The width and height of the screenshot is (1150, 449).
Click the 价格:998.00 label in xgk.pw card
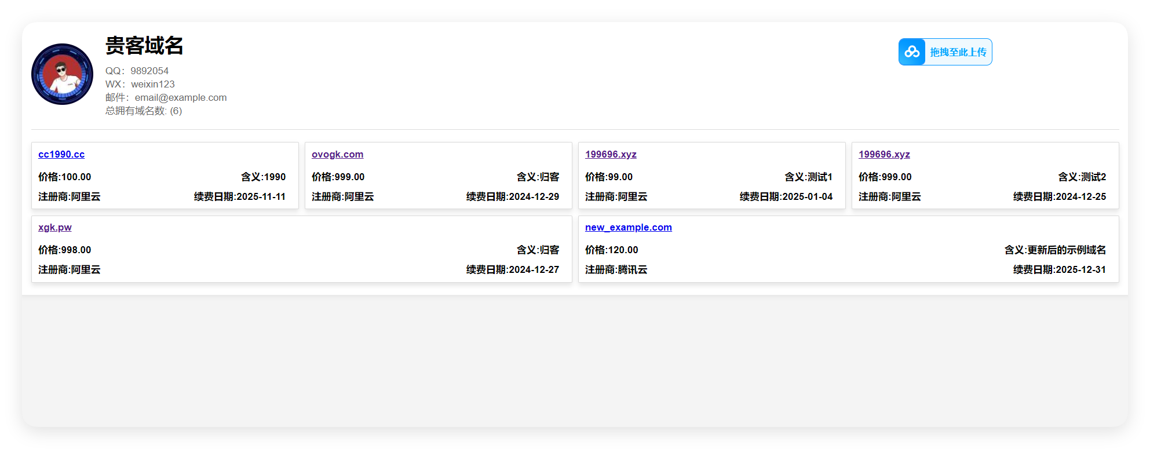(64, 250)
